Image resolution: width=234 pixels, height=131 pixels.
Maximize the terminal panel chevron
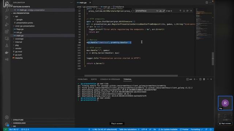[x=208, y=79]
